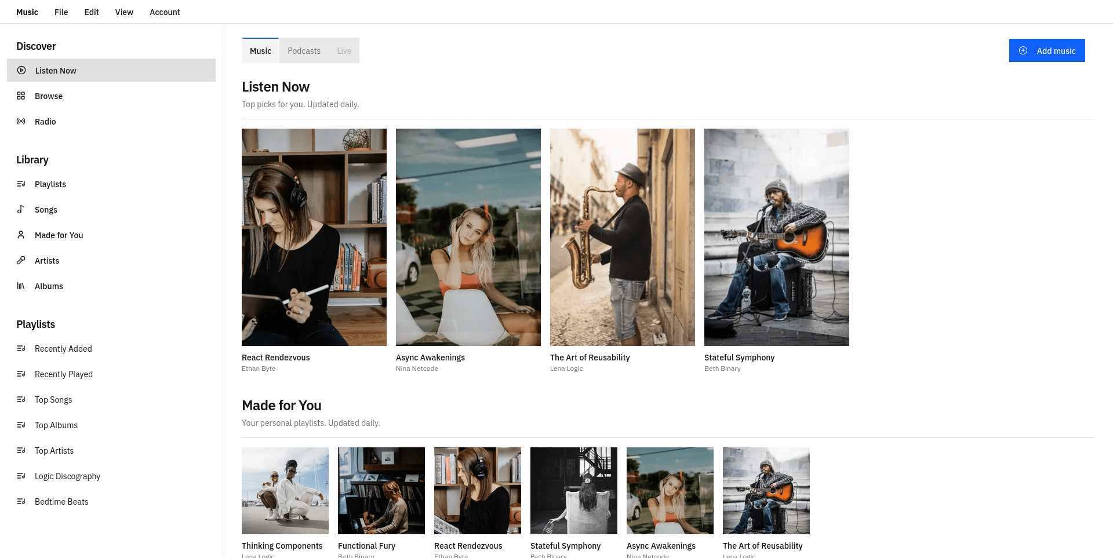Viewport: 1113px width, 558px height.
Task: Click the Top Albums playlist icon
Action: (21, 425)
